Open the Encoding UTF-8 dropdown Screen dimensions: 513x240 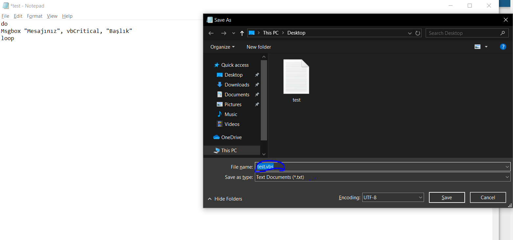tap(393, 198)
